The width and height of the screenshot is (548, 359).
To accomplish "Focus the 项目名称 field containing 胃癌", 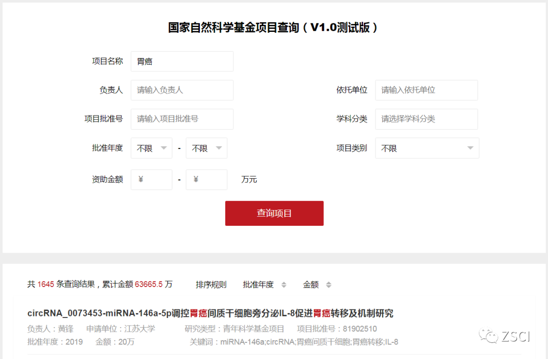I will [182, 61].
